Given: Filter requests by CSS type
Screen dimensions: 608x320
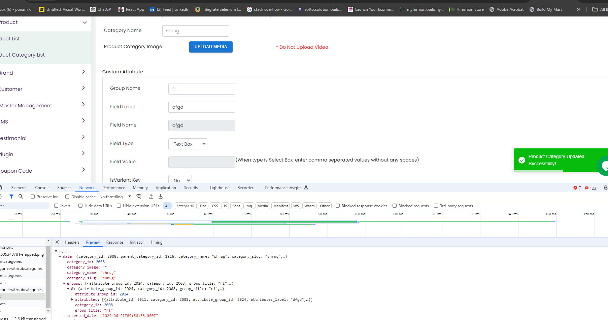Looking at the screenshot, I should [x=215, y=206].
